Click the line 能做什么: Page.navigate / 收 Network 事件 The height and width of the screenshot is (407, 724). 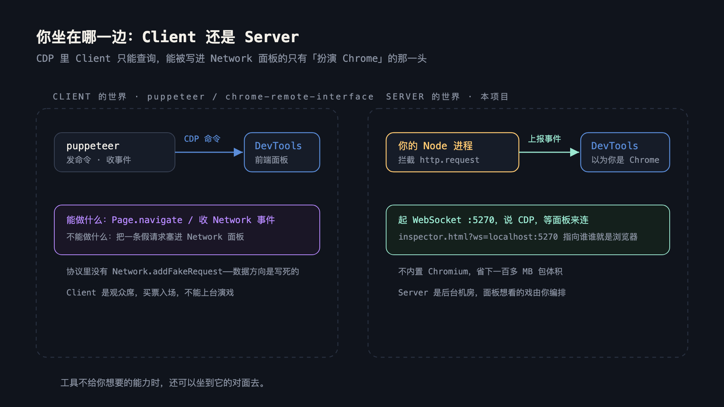click(170, 220)
